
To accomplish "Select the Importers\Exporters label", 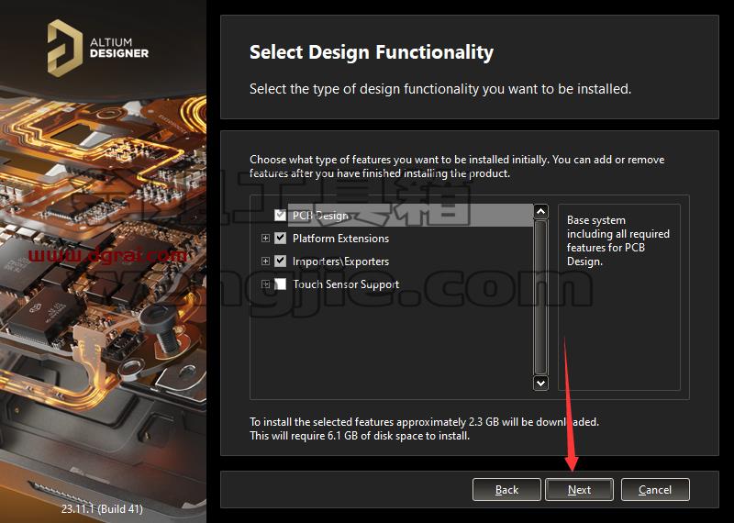I will coord(340,261).
